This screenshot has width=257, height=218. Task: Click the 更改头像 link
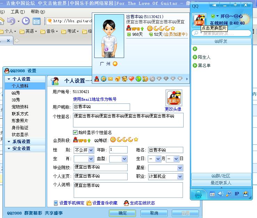pos(173,109)
